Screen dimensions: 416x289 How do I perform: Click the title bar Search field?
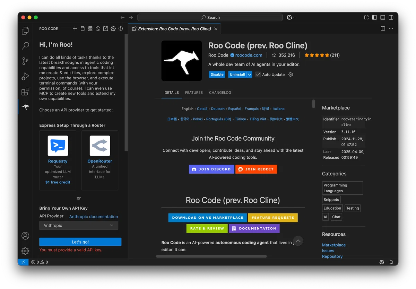210,17
